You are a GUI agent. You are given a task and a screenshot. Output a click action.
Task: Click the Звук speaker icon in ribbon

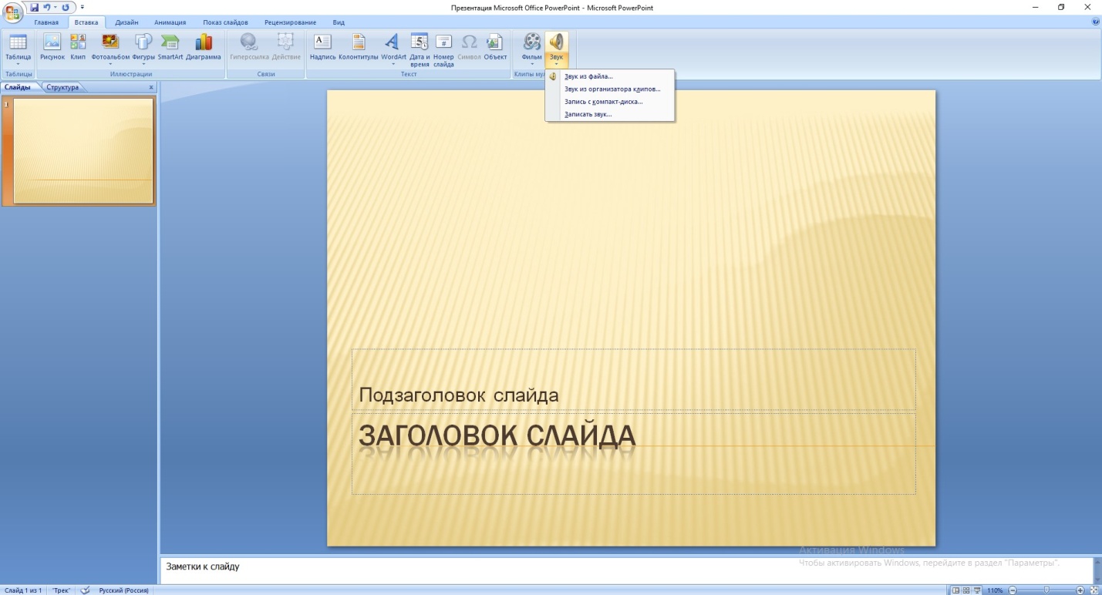(556, 42)
